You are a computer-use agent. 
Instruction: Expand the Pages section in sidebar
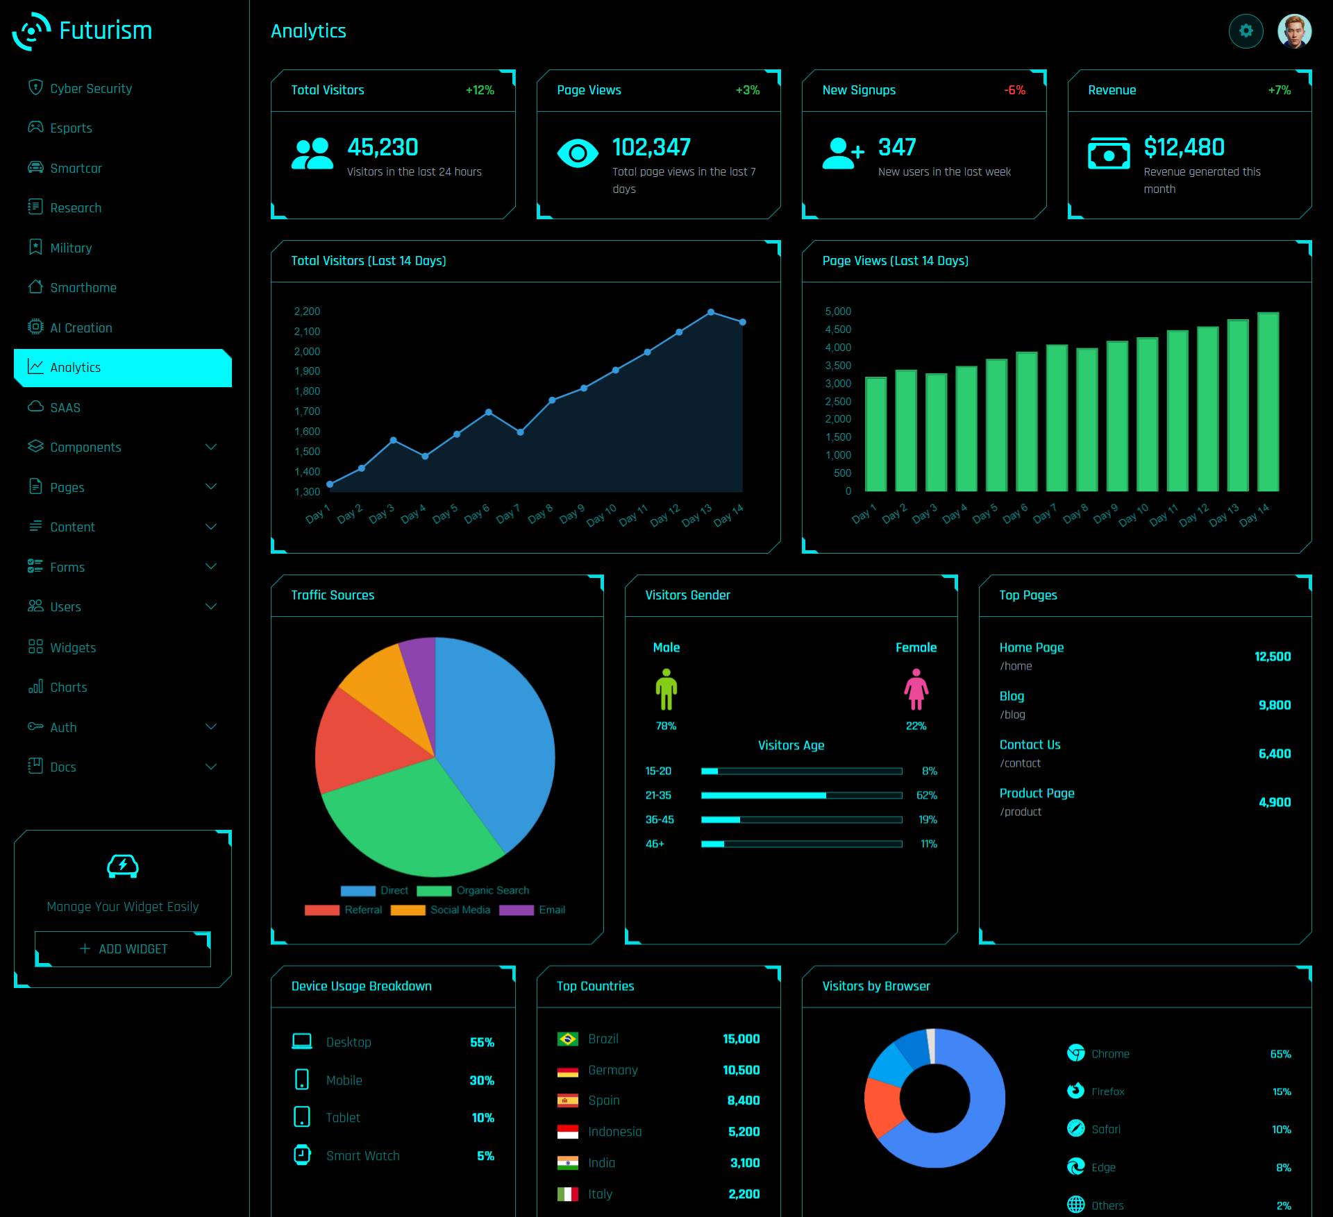coord(121,487)
